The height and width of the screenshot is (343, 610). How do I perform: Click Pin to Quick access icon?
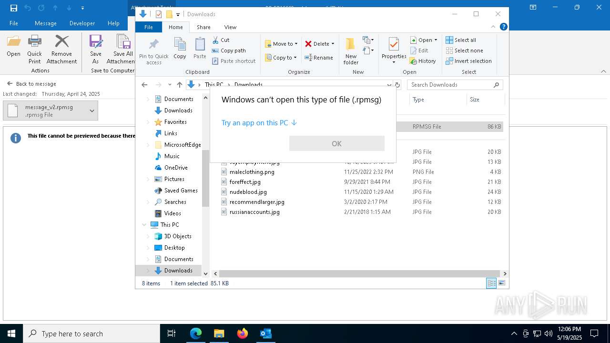tap(153, 44)
